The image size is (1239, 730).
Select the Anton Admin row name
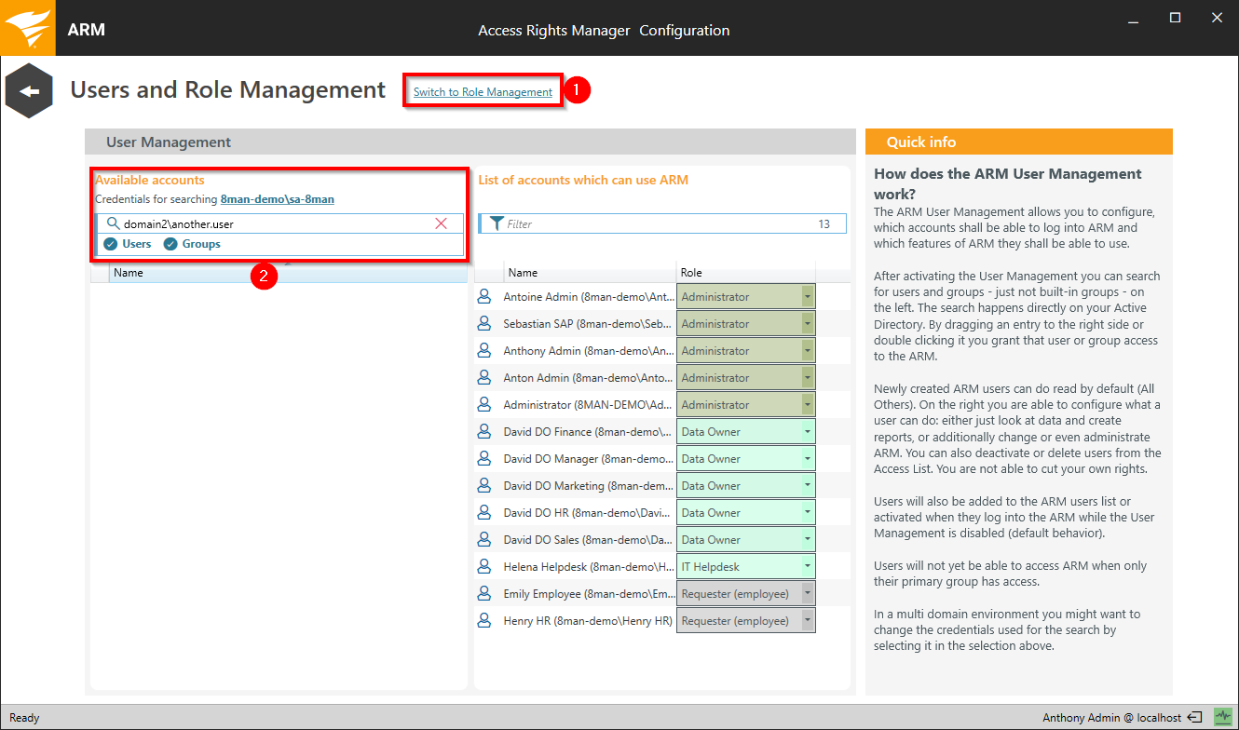589,378
